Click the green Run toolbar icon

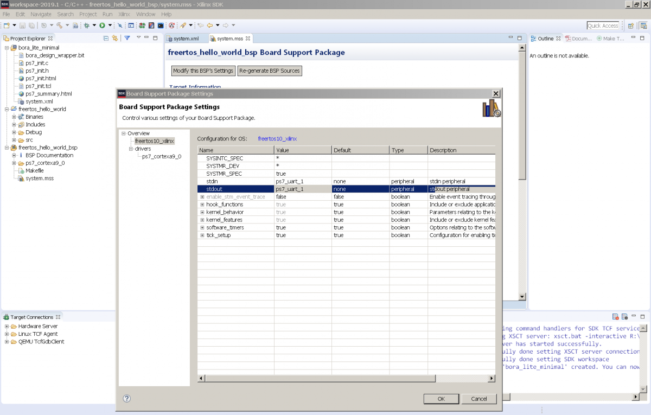click(102, 25)
